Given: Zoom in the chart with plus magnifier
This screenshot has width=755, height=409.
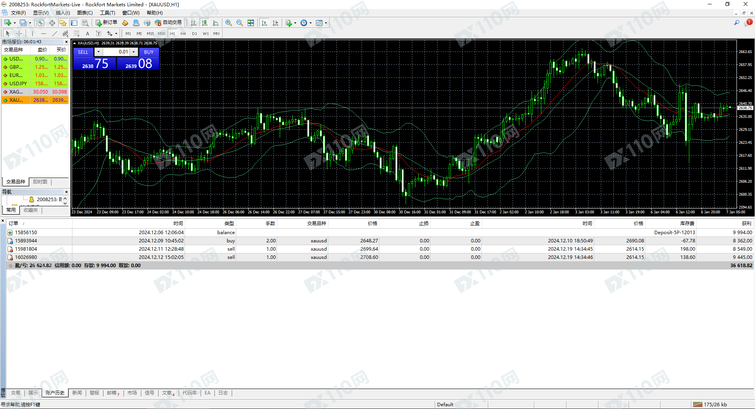Looking at the screenshot, I should [x=229, y=23].
